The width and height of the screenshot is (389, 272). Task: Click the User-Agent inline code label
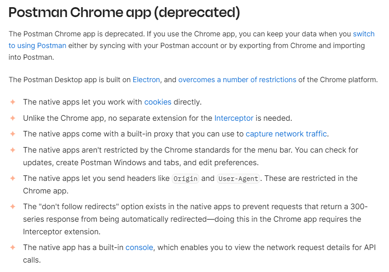238,179
